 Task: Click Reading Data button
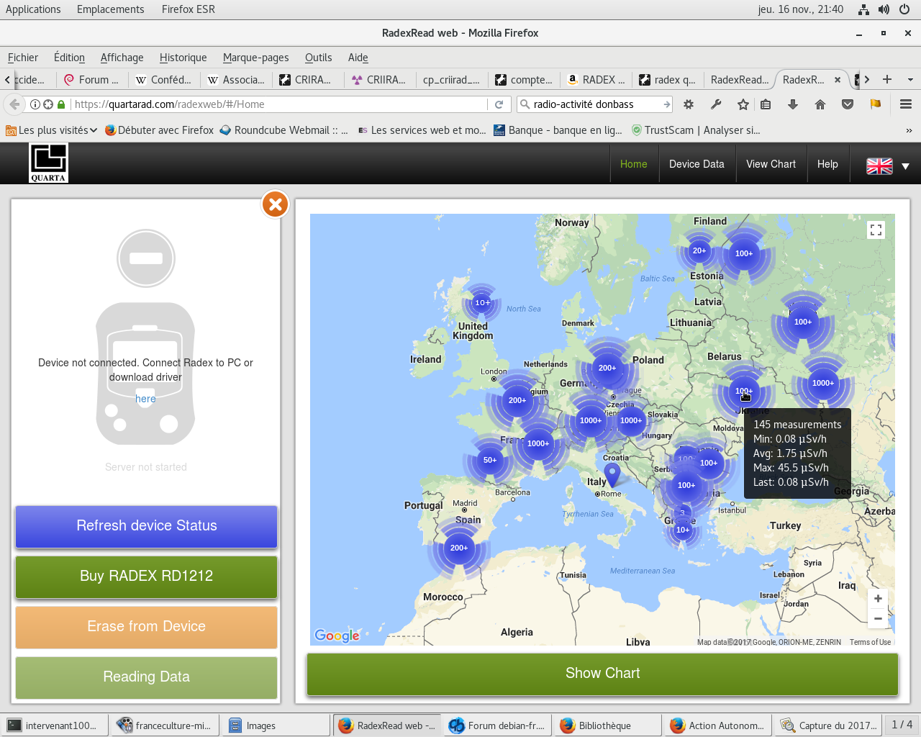pos(146,677)
